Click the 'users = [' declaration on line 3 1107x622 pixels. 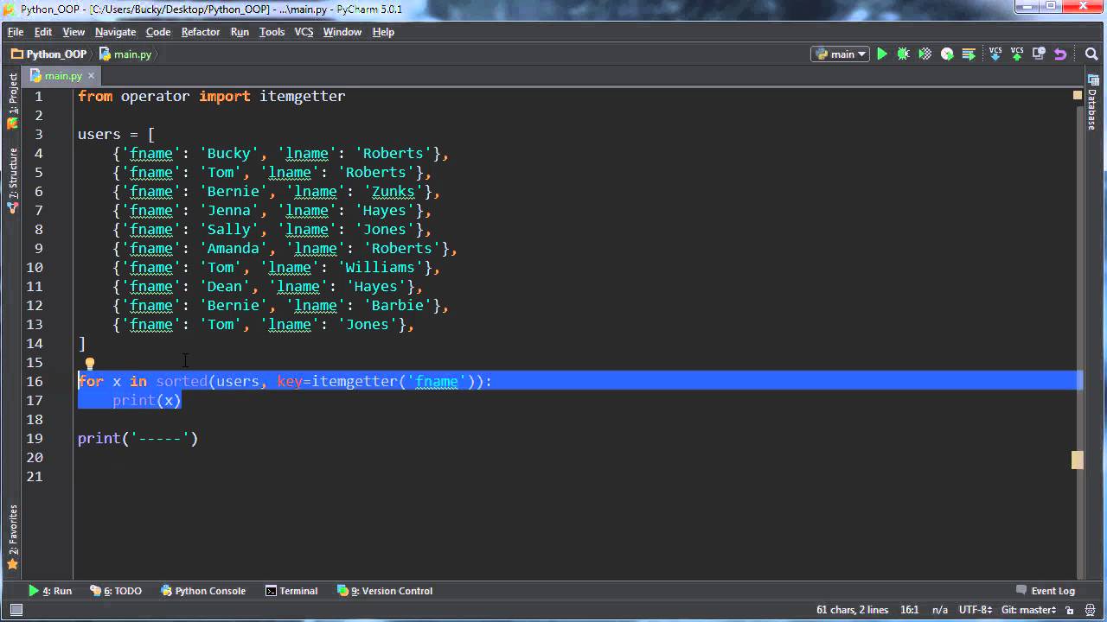point(117,134)
